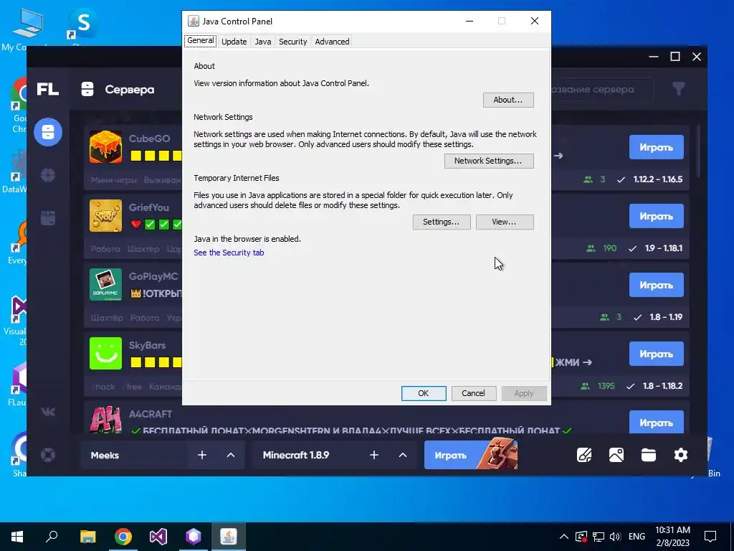Confirm with the OK button
The height and width of the screenshot is (551, 734).
click(x=423, y=393)
